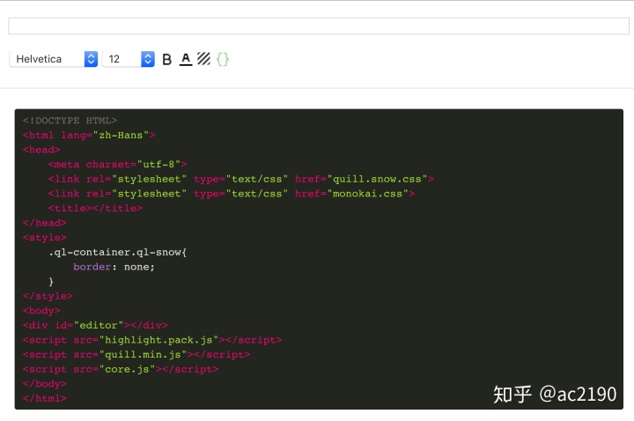Click the striped background color icon
634x421 pixels.
(x=203, y=59)
